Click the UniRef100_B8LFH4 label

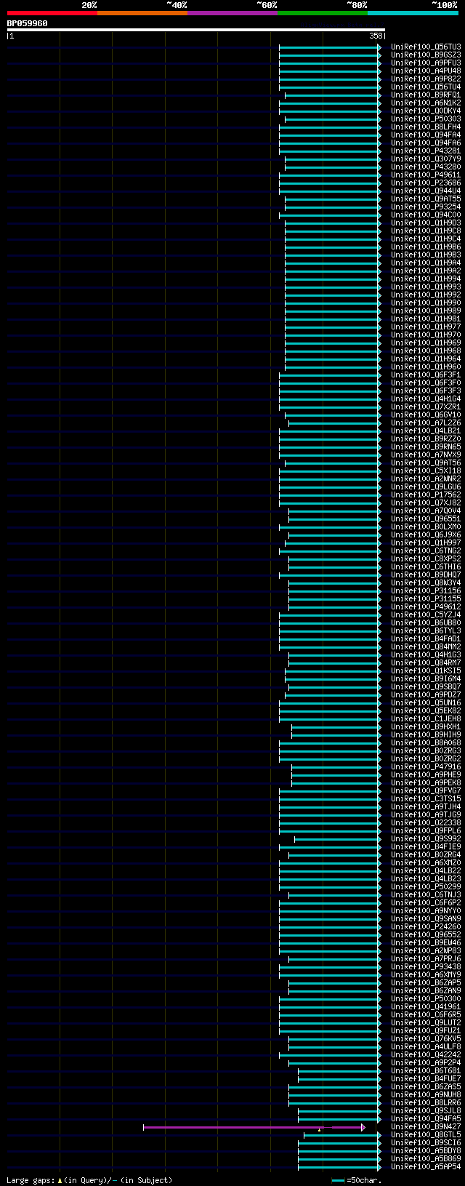point(426,127)
